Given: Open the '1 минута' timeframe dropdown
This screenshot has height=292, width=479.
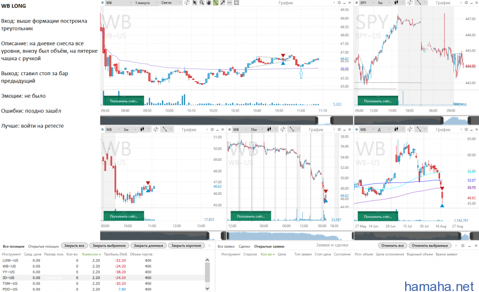Looking at the screenshot, I should (146, 3).
